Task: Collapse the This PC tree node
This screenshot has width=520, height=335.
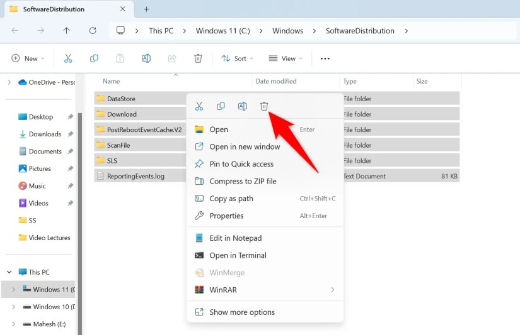Action: pos(9,272)
